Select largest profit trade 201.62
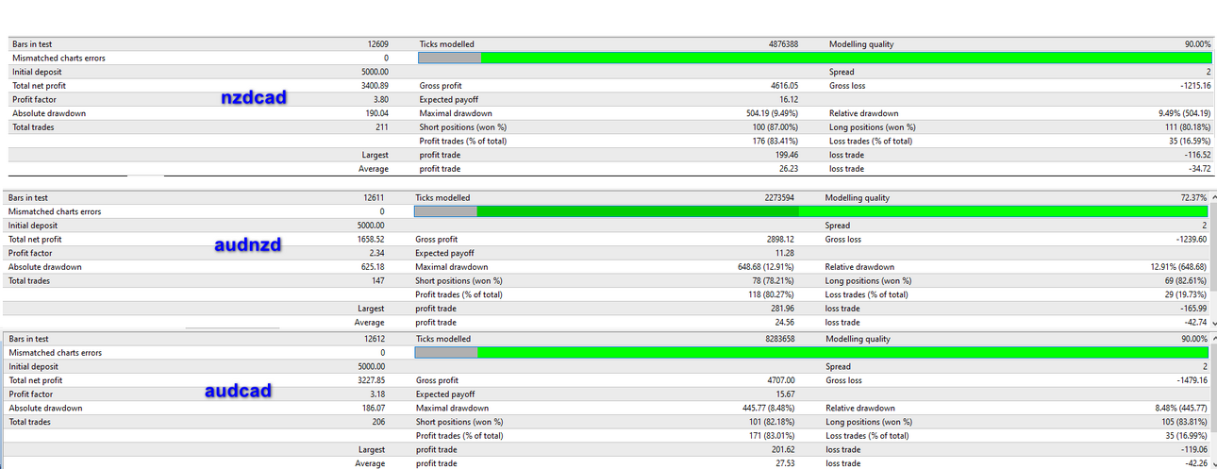The image size is (1217, 469). point(782,449)
